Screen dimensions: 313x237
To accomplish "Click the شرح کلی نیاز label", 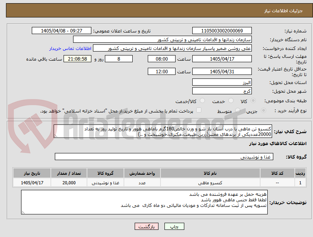I will coord(290,132).
